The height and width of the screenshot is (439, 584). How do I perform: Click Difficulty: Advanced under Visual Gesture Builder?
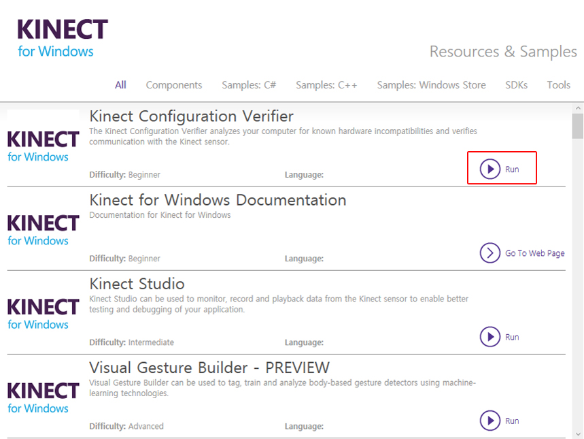tap(126, 426)
